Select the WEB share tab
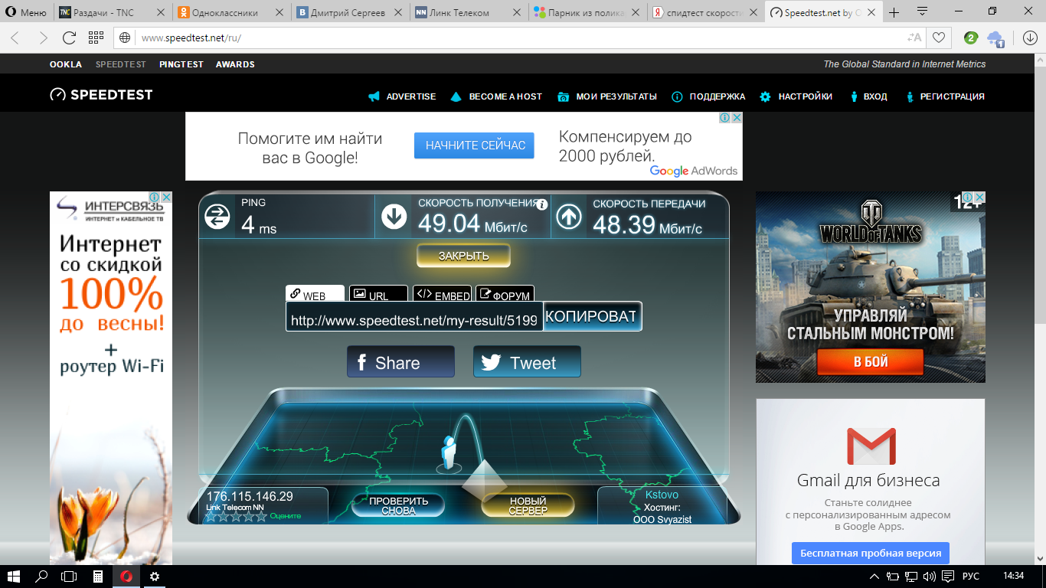 pyautogui.click(x=315, y=295)
